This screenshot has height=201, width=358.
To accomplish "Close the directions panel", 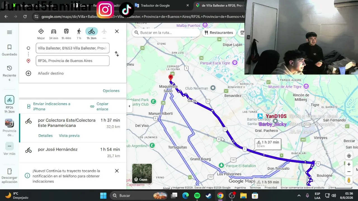I will 117,31.
